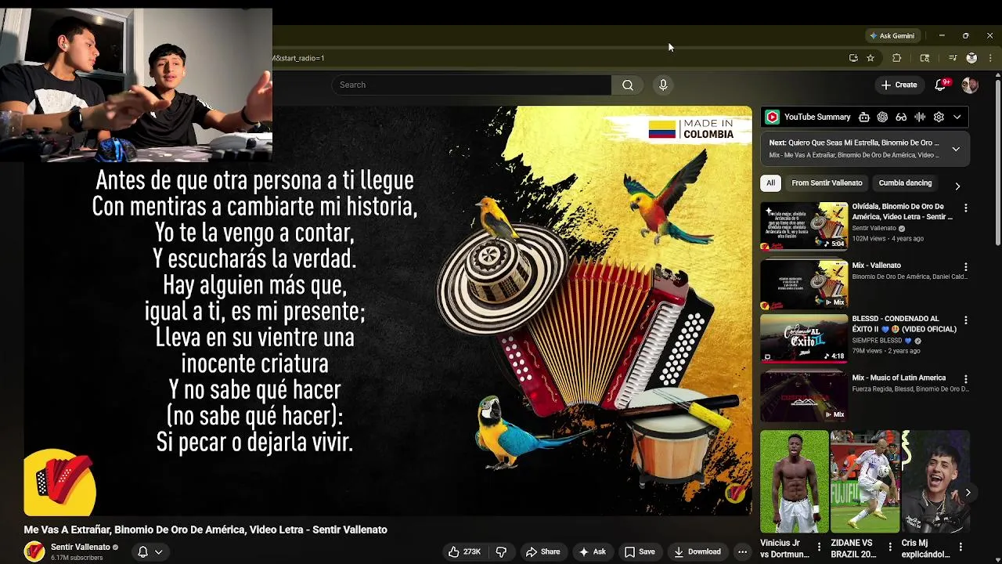Open the Sentir Vallenato channel avatar
Image resolution: width=1002 pixels, height=564 pixels.
pos(34,551)
